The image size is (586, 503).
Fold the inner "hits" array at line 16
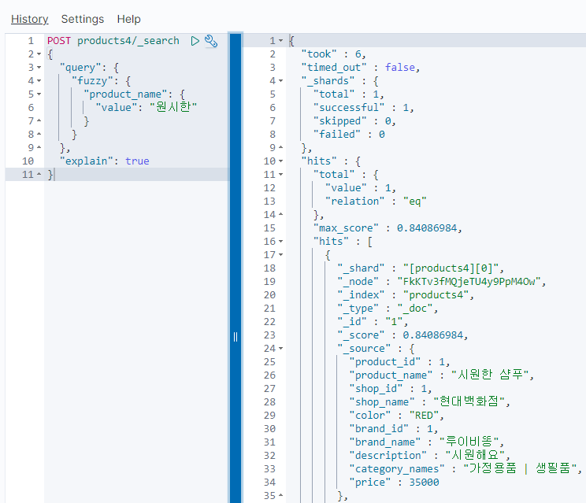pos(281,241)
